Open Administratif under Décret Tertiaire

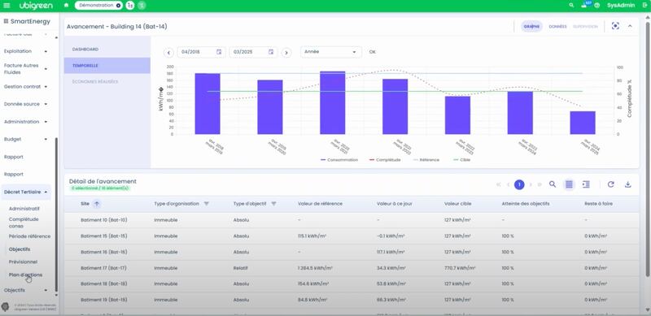(24, 209)
